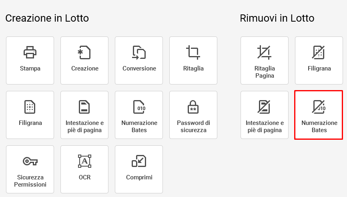This screenshot has width=347, height=197.
Task: Select Numerazione Bates under Creazione in Lotto
Action: tap(139, 115)
